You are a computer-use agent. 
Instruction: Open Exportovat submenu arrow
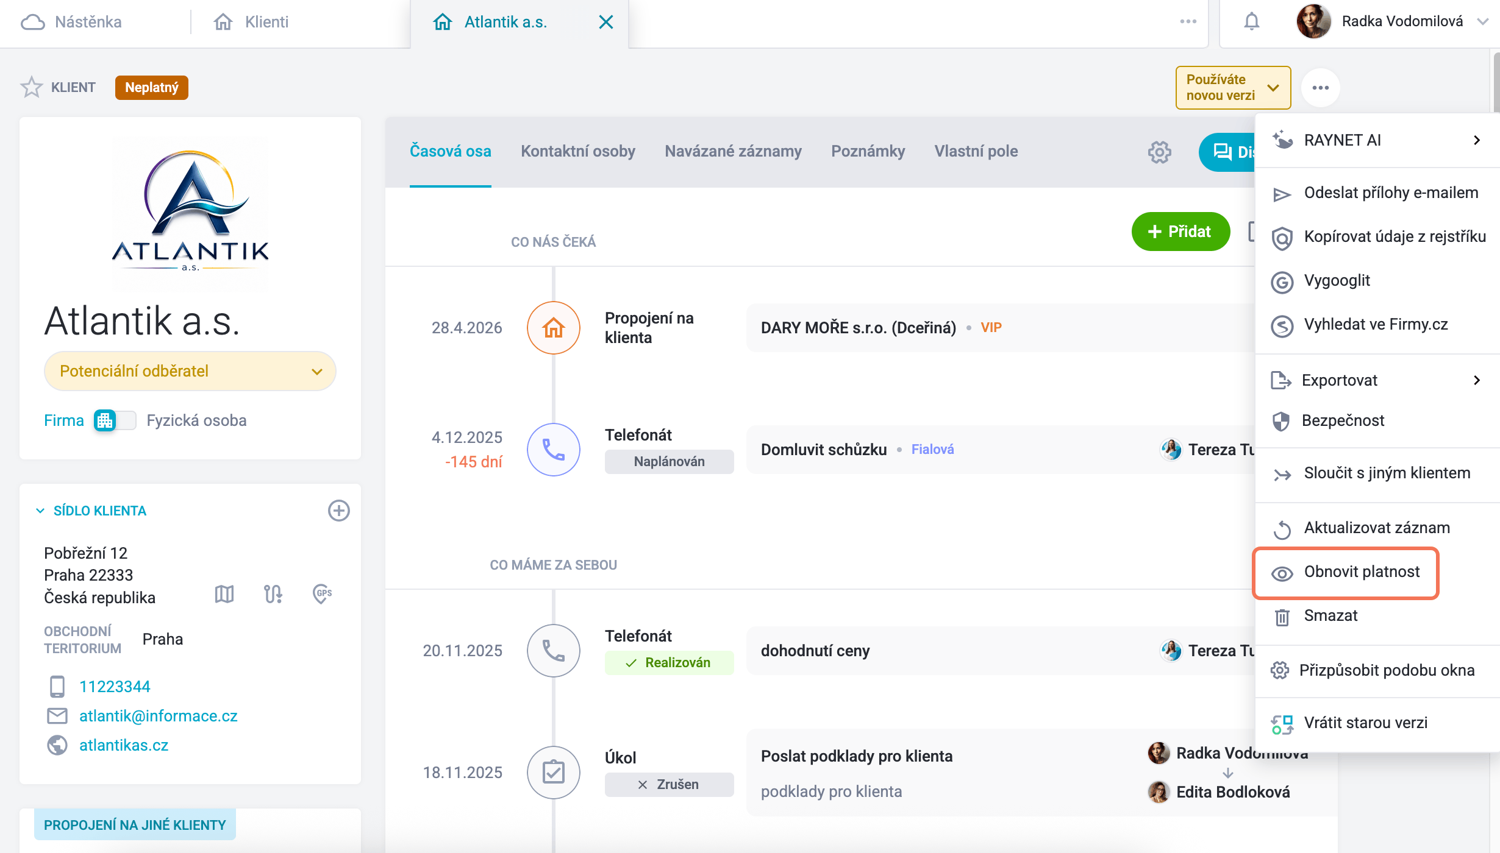[1476, 380]
